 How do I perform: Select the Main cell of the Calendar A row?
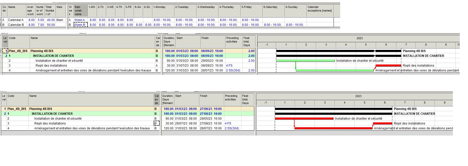pyautogui.click(x=60, y=20)
